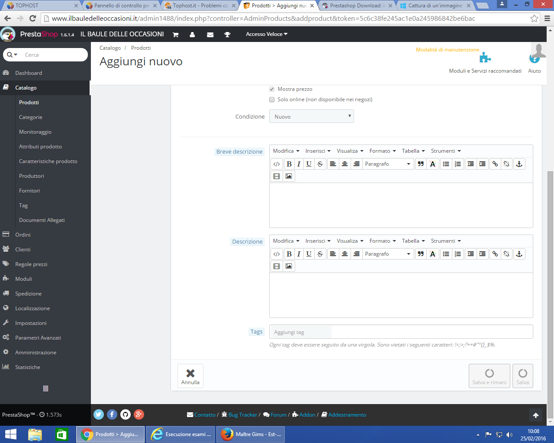The image size is (554, 443).
Task: Open source code view in Descrizione editor
Action: 277,254
